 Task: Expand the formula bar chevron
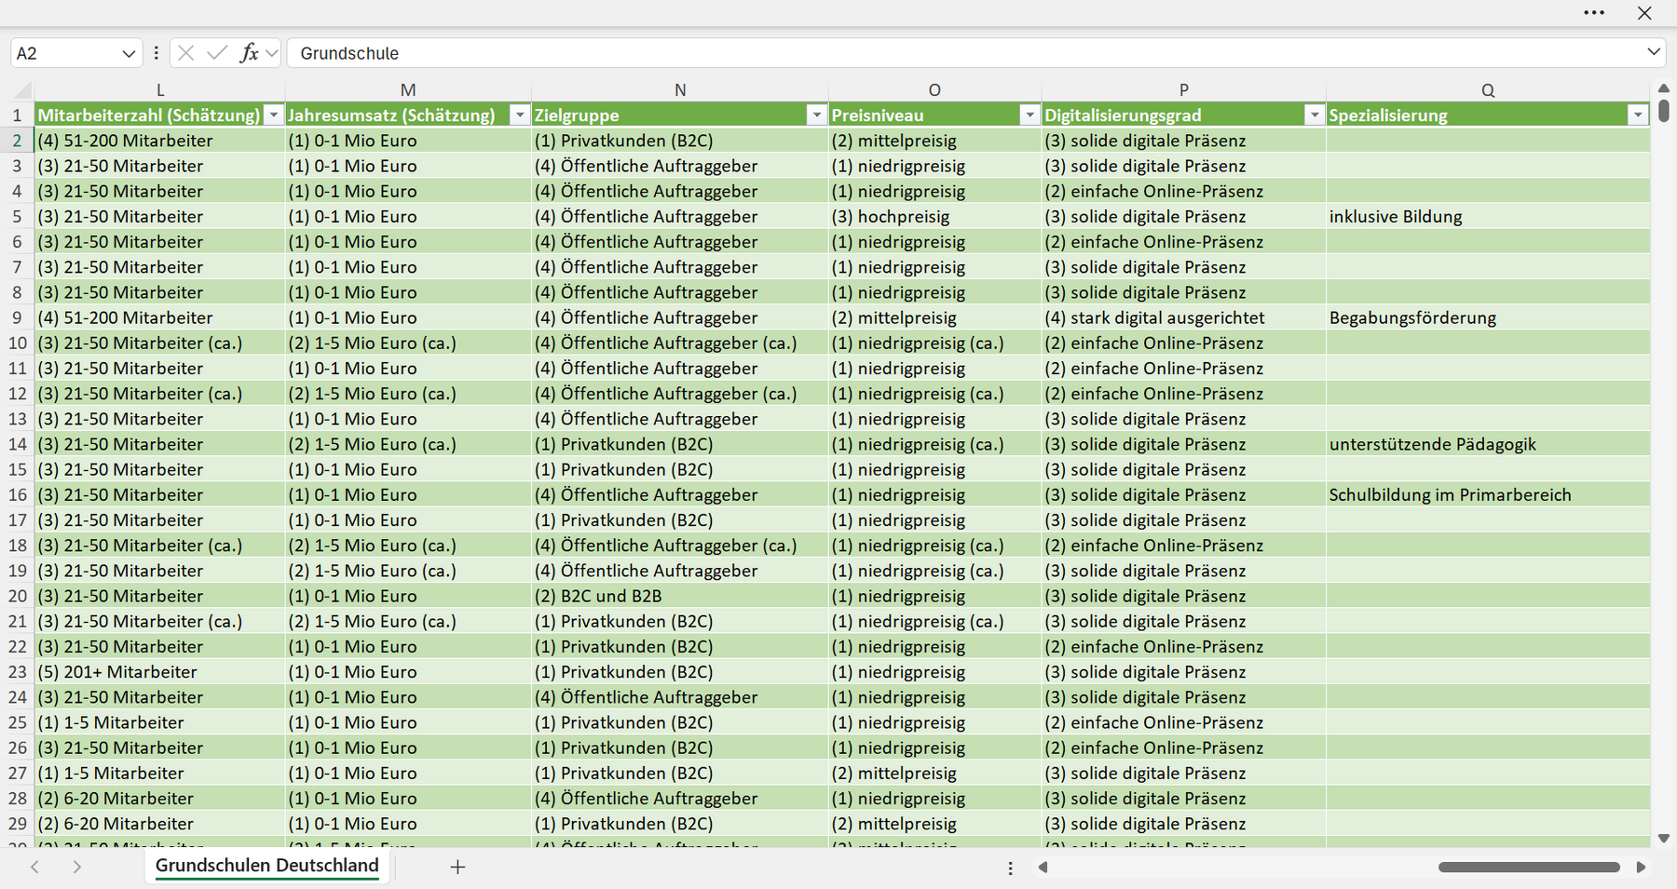click(x=1654, y=52)
